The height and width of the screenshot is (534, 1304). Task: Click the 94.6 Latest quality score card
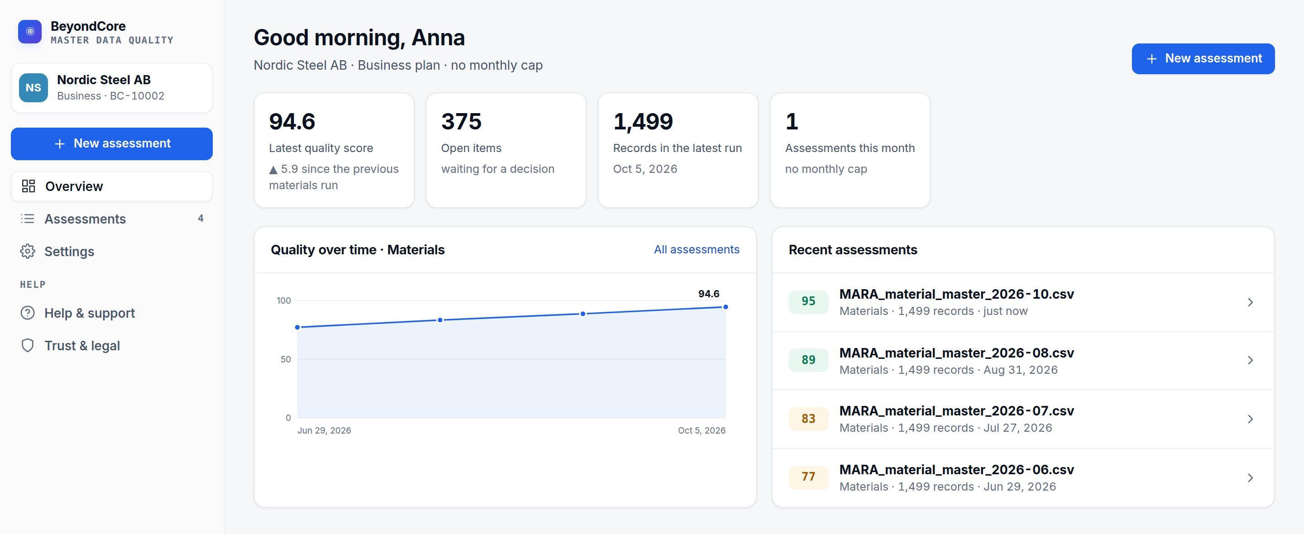(x=334, y=150)
